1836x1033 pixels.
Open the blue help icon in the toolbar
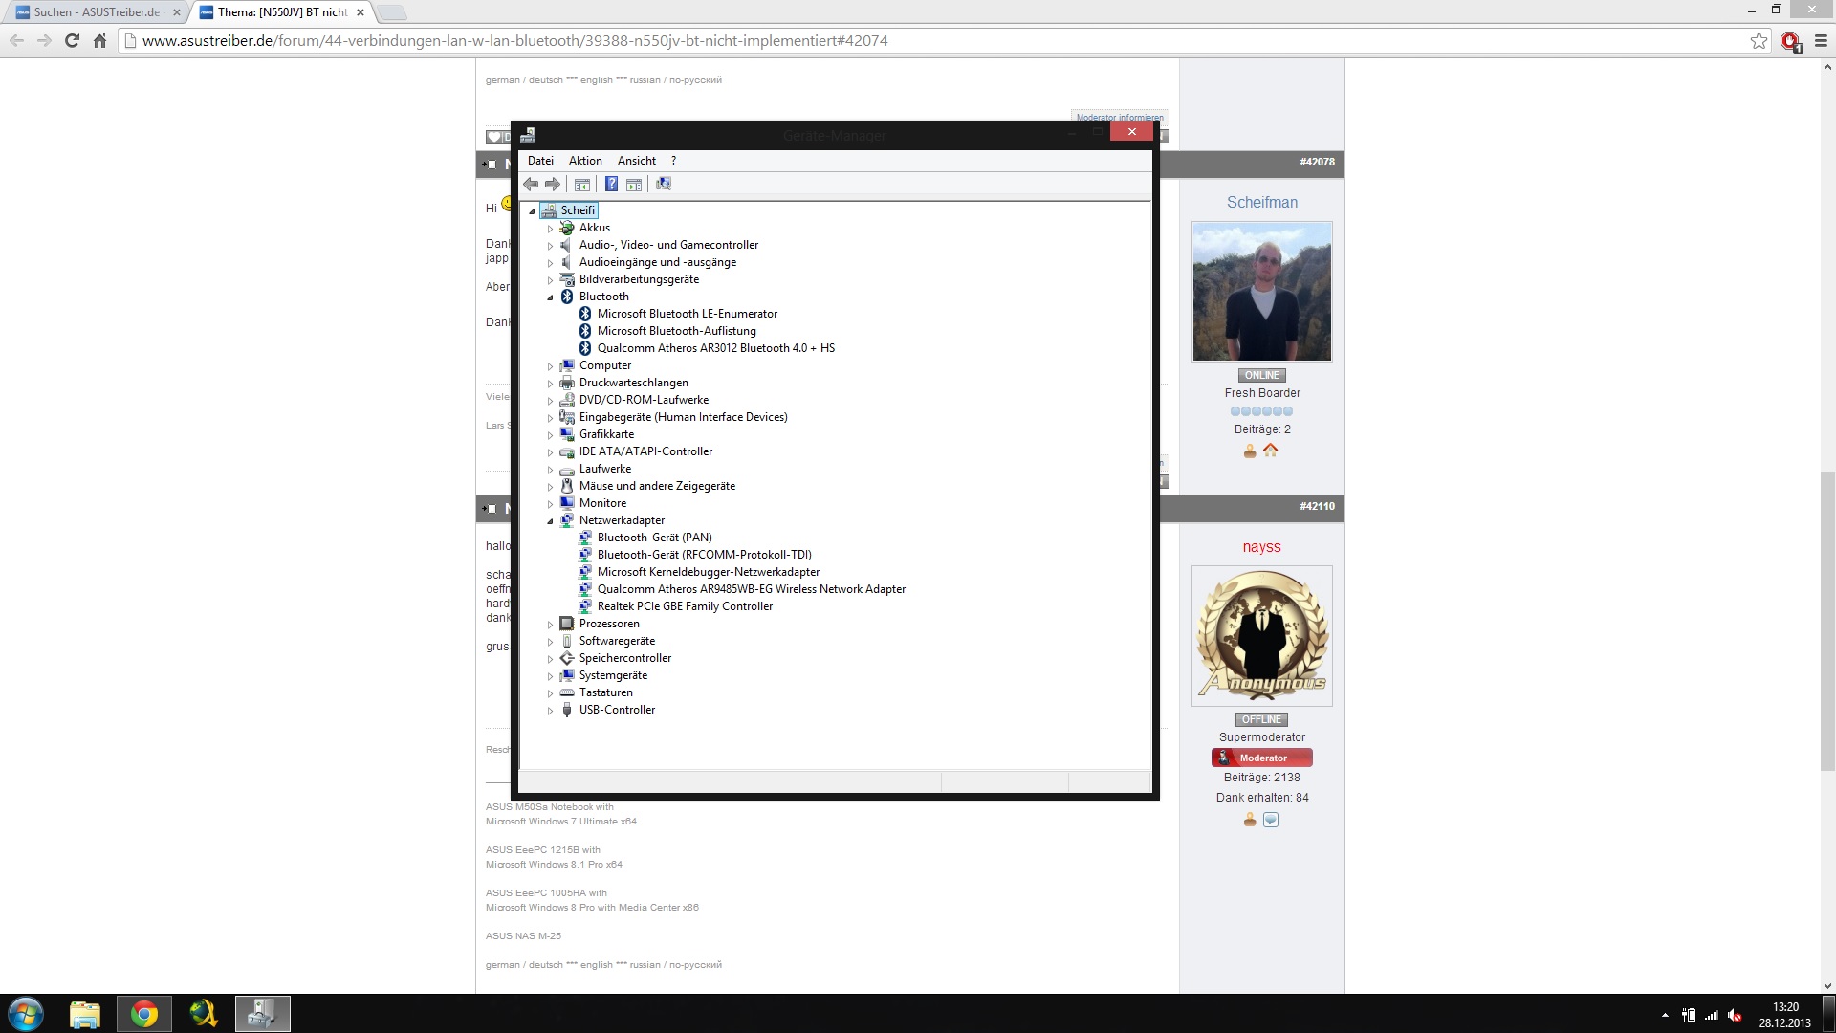point(611,185)
